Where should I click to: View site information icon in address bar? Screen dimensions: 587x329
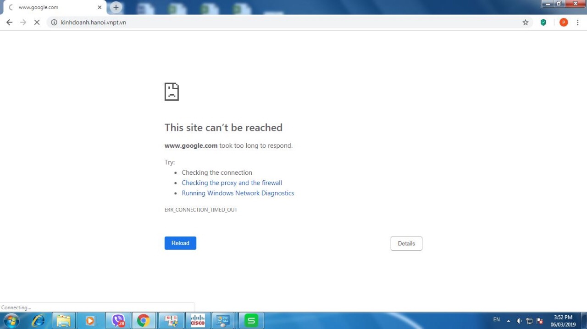[x=54, y=22]
